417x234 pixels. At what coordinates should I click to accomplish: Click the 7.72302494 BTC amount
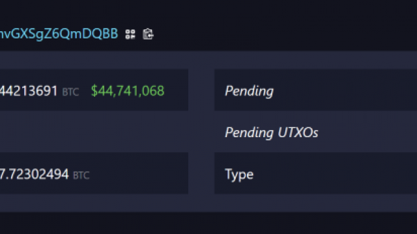[x=35, y=174]
